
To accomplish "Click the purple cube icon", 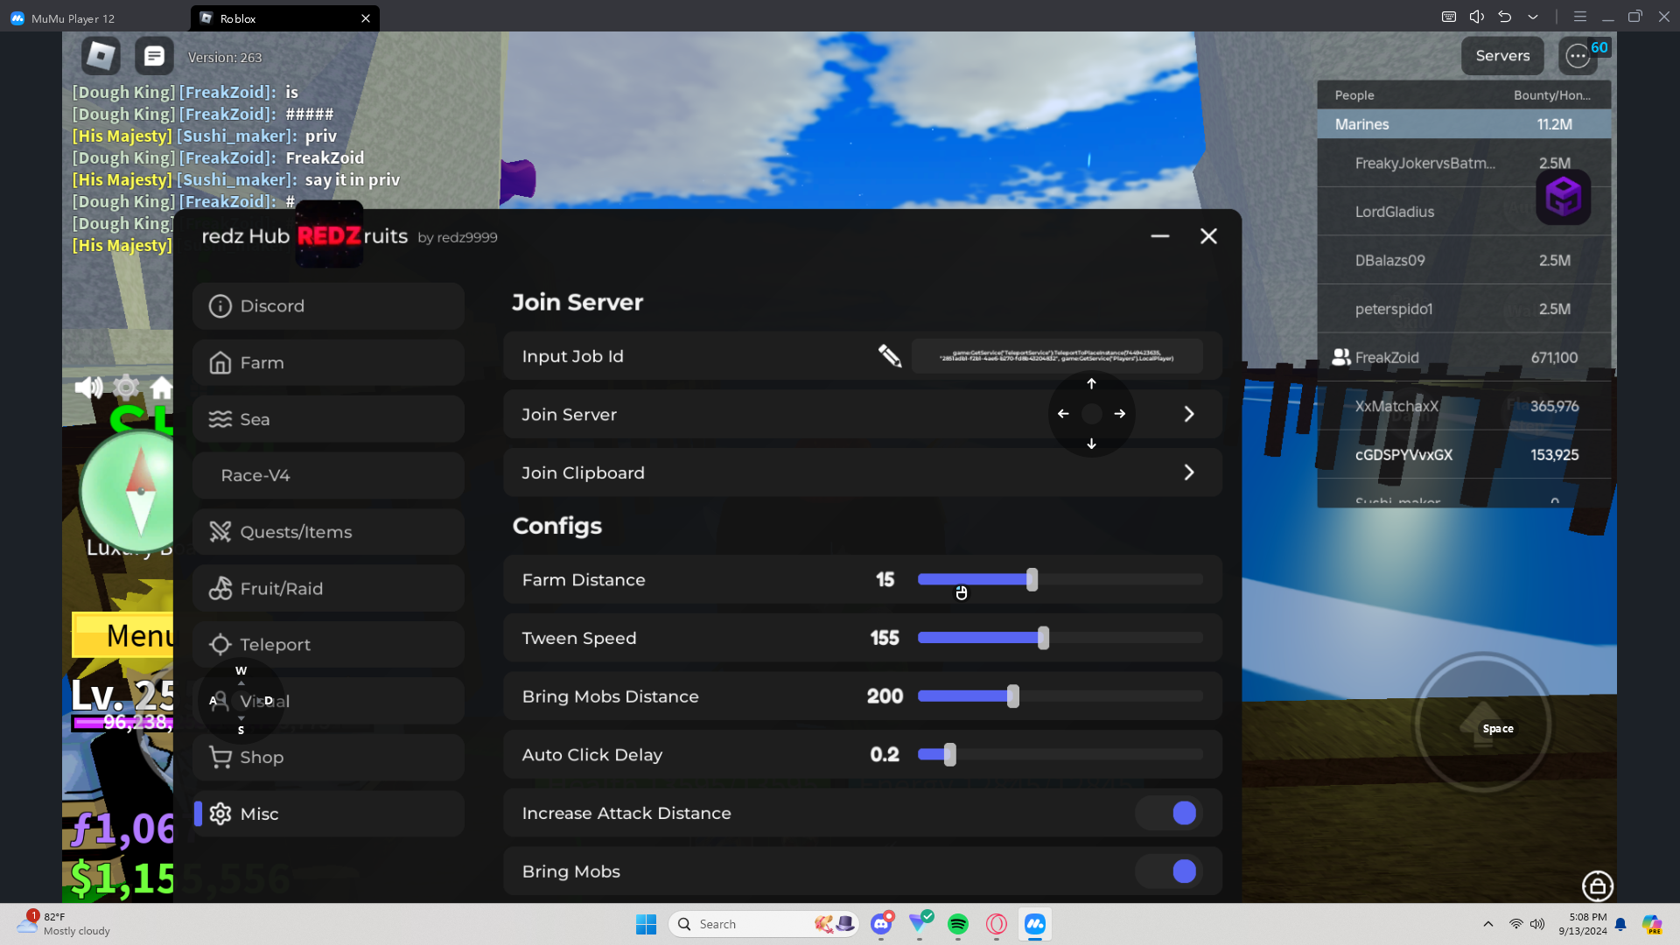I will click(x=1564, y=197).
